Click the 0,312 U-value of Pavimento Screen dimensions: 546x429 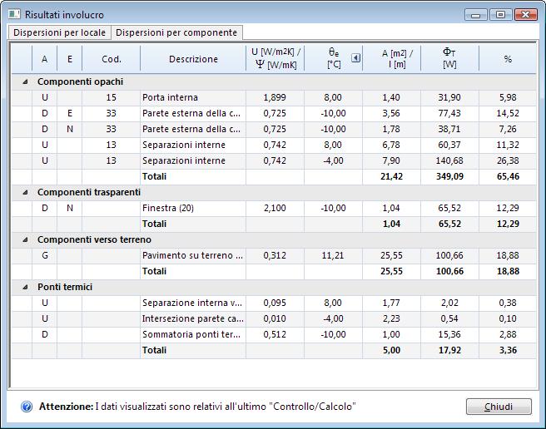(275, 255)
